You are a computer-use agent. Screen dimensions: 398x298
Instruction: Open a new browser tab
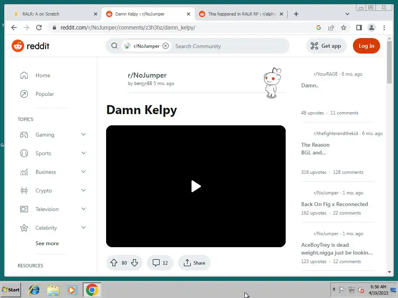(296, 14)
